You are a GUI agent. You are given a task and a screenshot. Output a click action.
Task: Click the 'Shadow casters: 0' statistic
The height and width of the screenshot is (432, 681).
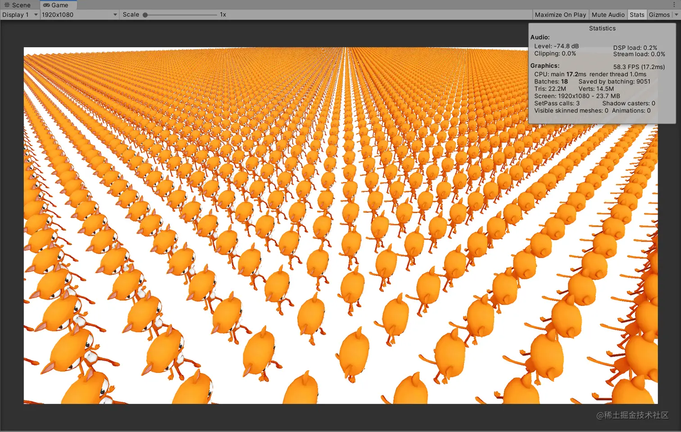(629, 103)
